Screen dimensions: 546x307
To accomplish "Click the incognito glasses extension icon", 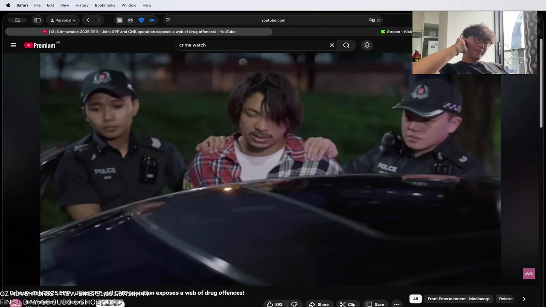I will click(130, 20).
